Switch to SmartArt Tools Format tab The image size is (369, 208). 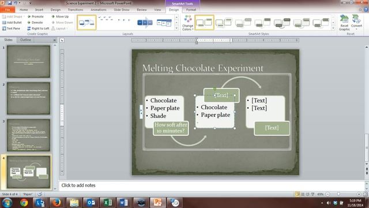[191, 10]
